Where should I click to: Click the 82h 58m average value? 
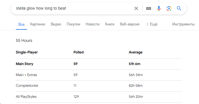point(136,86)
